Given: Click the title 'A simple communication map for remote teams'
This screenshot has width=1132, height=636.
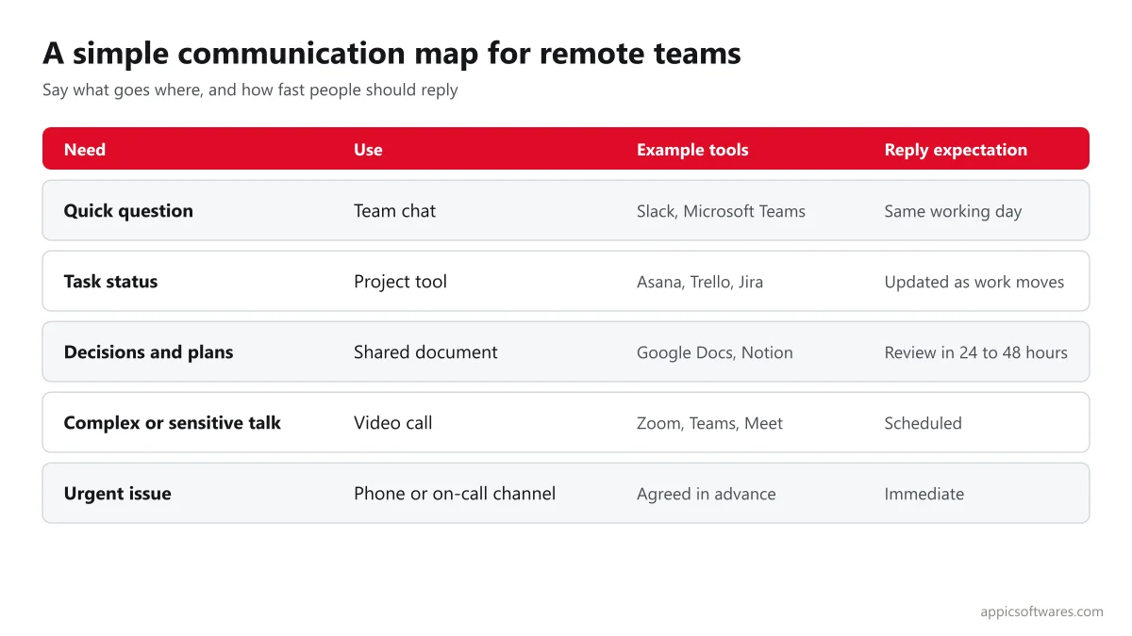Looking at the screenshot, I should pos(391,54).
